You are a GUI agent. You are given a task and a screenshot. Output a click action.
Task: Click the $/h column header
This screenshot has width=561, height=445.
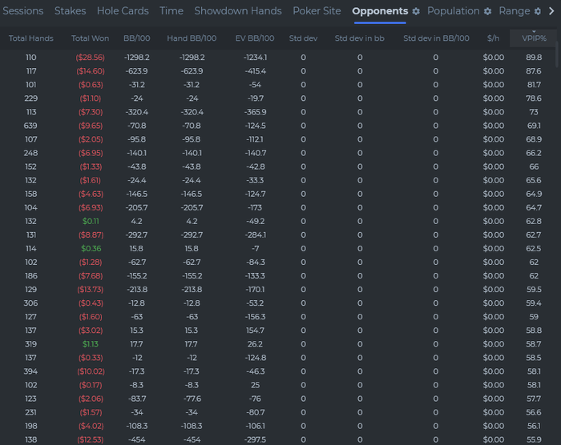point(493,38)
